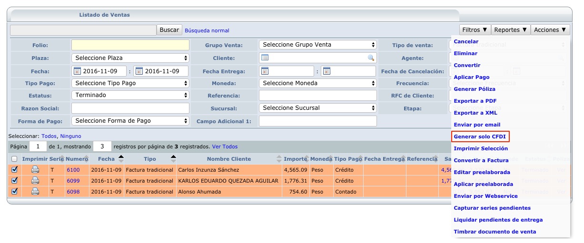Select Timbrar documento de venta action
The image size is (584, 243).
point(495,232)
